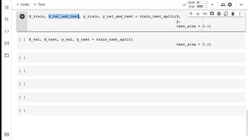Open the terminal panel at bottom

(x=7, y=135)
